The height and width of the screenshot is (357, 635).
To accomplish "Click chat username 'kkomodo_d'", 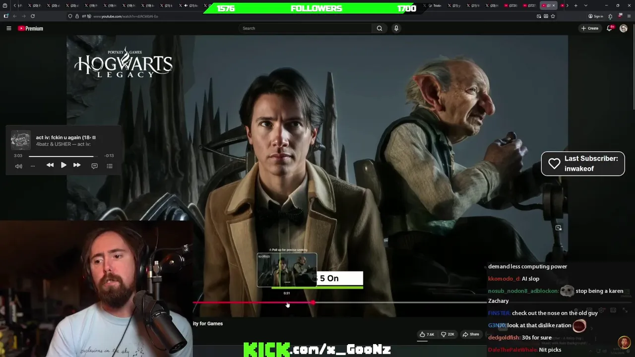I will (x=504, y=279).
